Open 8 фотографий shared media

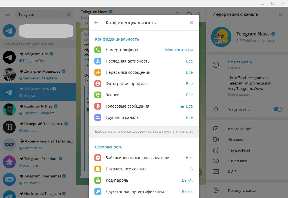point(247,129)
